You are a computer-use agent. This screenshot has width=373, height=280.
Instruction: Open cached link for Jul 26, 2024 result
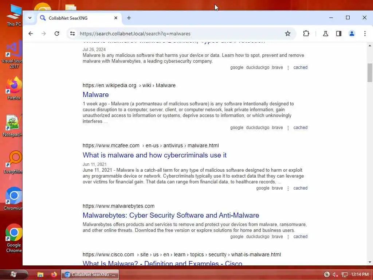tap(301, 67)
